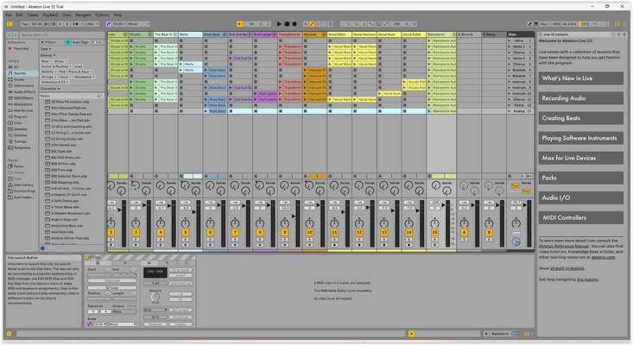Viewport: 633px width, 345px height.
Task: Toggle track 2 activator button
Action: [111, 233]
